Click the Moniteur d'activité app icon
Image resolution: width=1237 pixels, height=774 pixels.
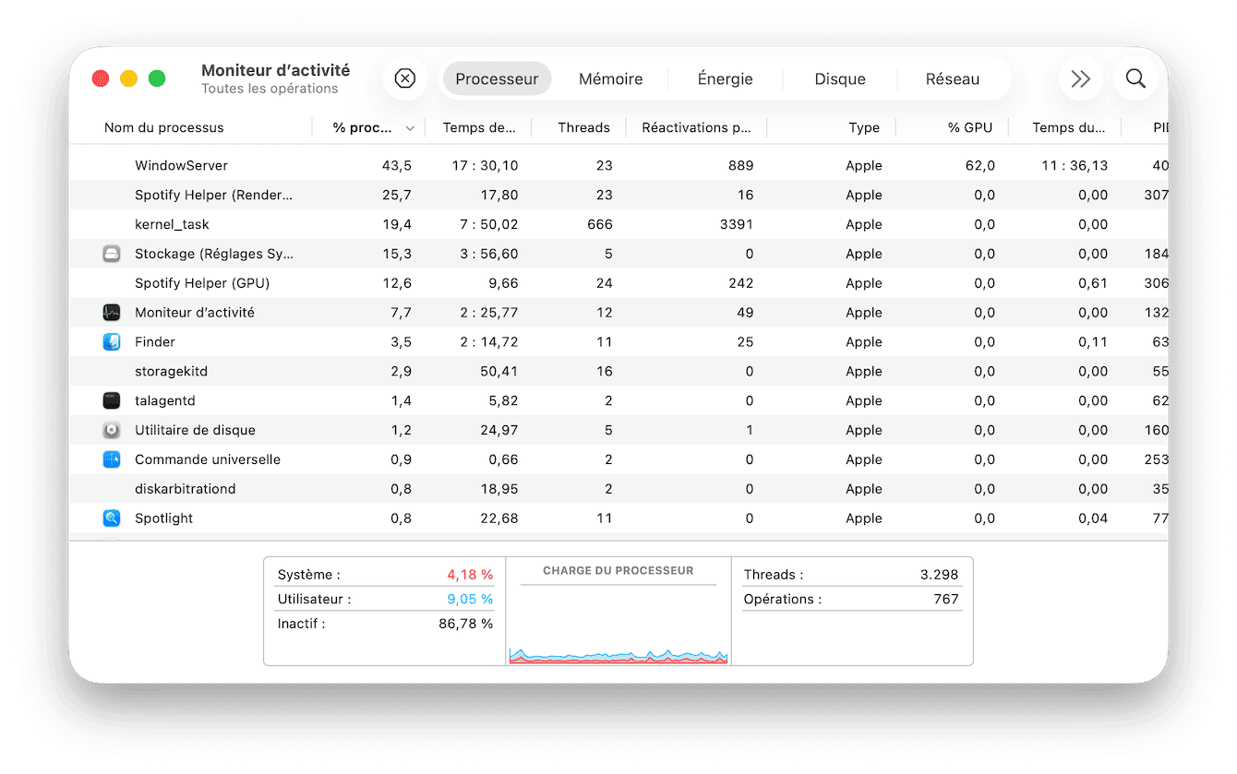click(111, 312)
